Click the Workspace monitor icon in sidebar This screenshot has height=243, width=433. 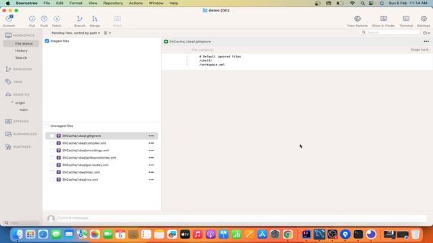coord(8,35)
